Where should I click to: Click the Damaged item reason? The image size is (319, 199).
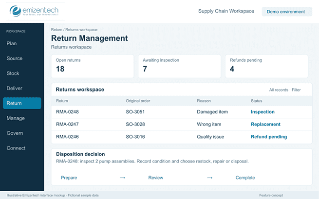[x=212, y=112]
